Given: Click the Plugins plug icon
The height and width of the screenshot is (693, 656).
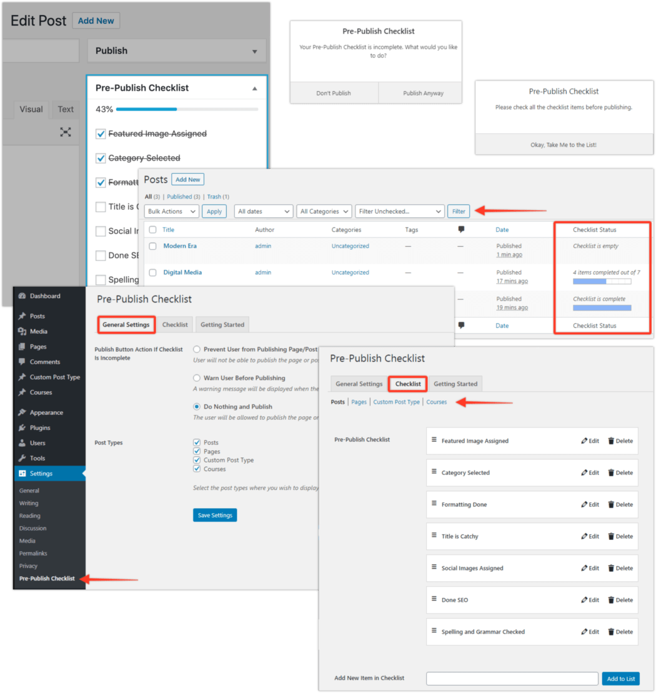Looking at the screenshot, I should 22,428.
